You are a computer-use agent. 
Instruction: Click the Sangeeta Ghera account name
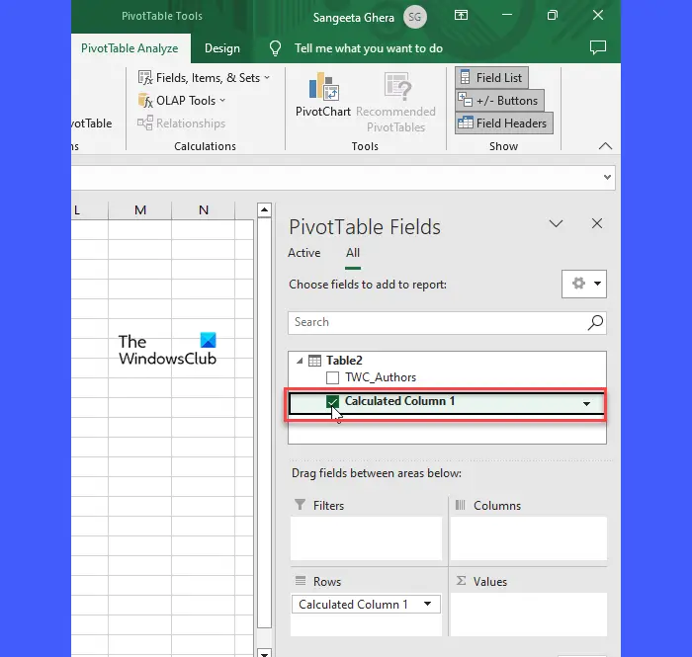pos(354,18)
